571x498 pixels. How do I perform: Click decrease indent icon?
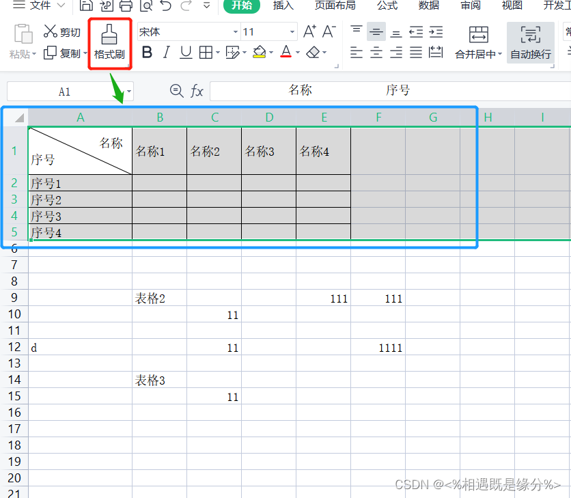pyautogui.click(x=416, y=32)
